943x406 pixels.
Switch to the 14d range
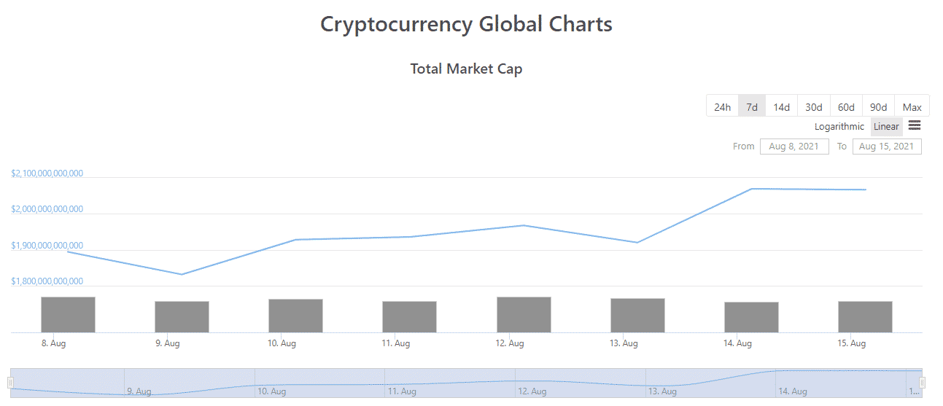click(x=781, y=106)
